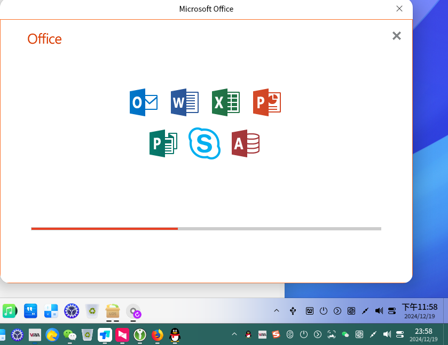Open the Trash in the dark taskbar

(87, 335)
